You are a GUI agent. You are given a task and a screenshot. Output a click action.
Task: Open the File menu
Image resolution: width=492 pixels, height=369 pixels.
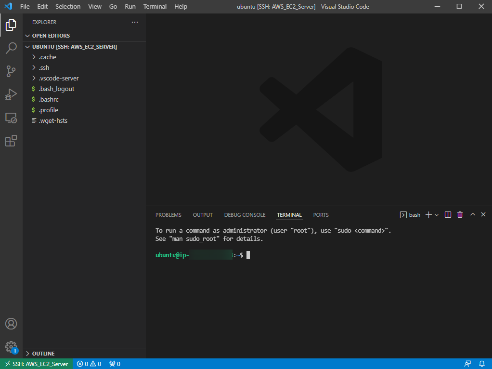[25, 6]
